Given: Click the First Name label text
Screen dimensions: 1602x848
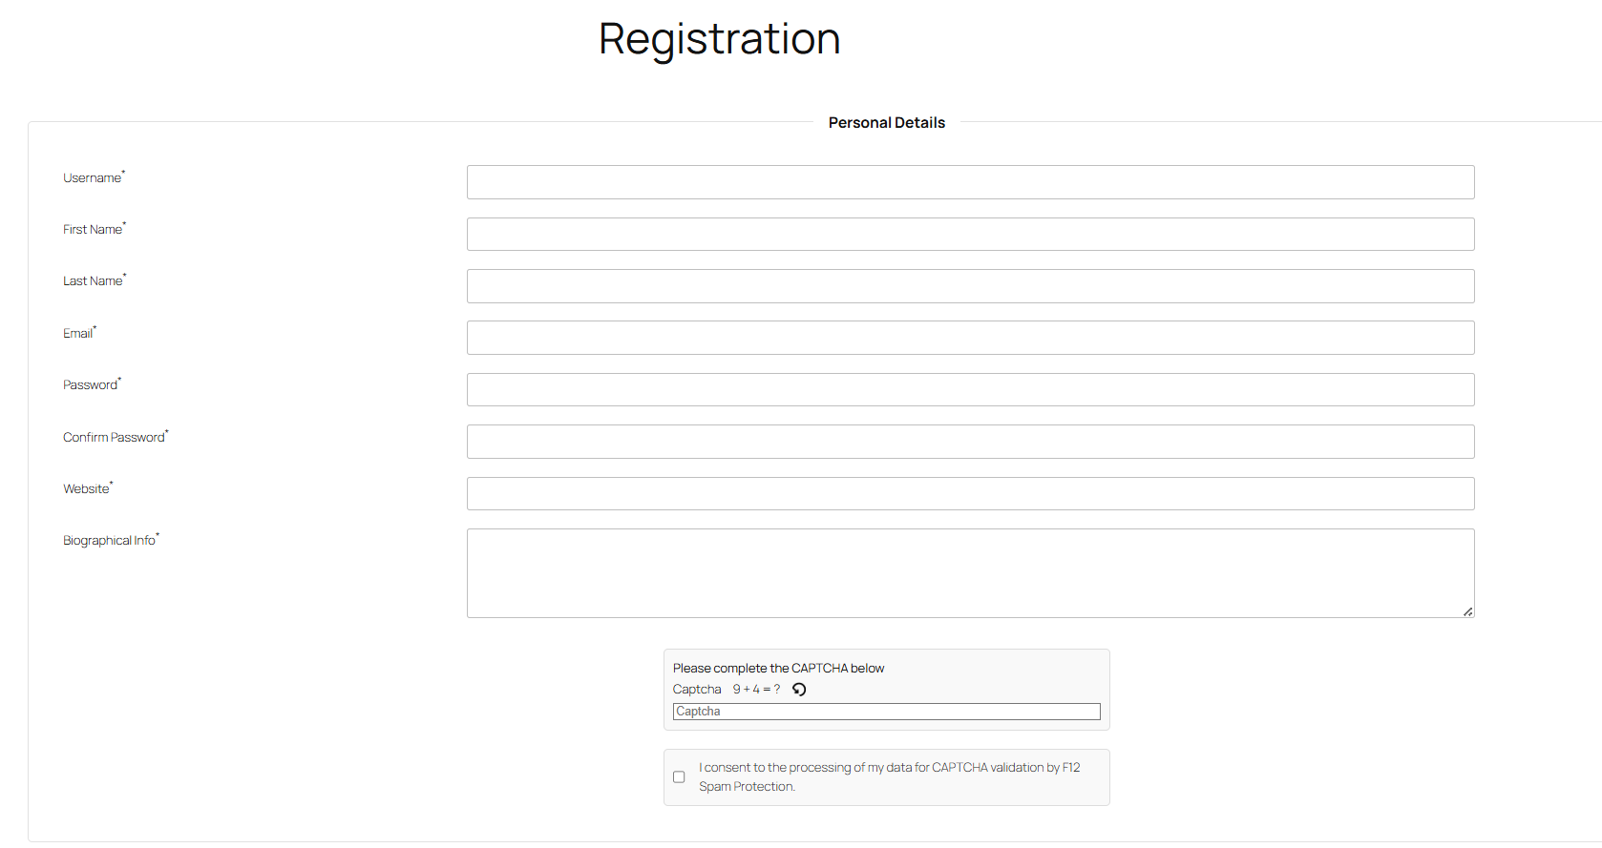Looking at the screenshot, I should click(x=93, y=230).
